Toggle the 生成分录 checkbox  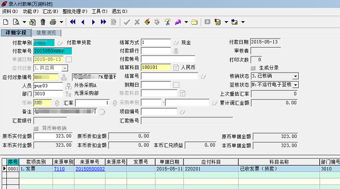[x=253, y=68]
